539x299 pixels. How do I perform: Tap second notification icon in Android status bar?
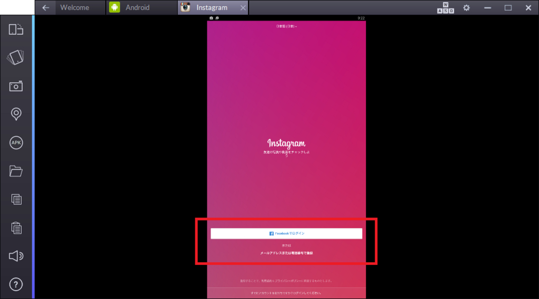[217, 18]
